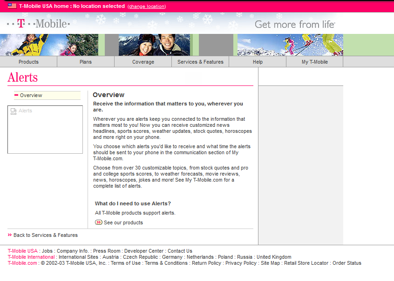This screenshot has height=281, width=394.
Task: Open the My T-Mobile menu
Action: [315, 62]
